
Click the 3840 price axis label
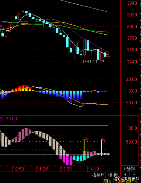(132, 3)
